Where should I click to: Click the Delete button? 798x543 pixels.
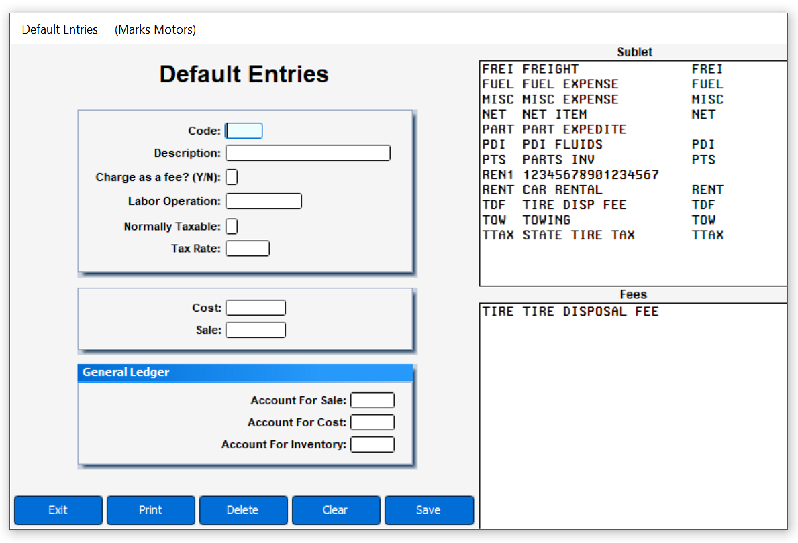(x=243, y=509)
